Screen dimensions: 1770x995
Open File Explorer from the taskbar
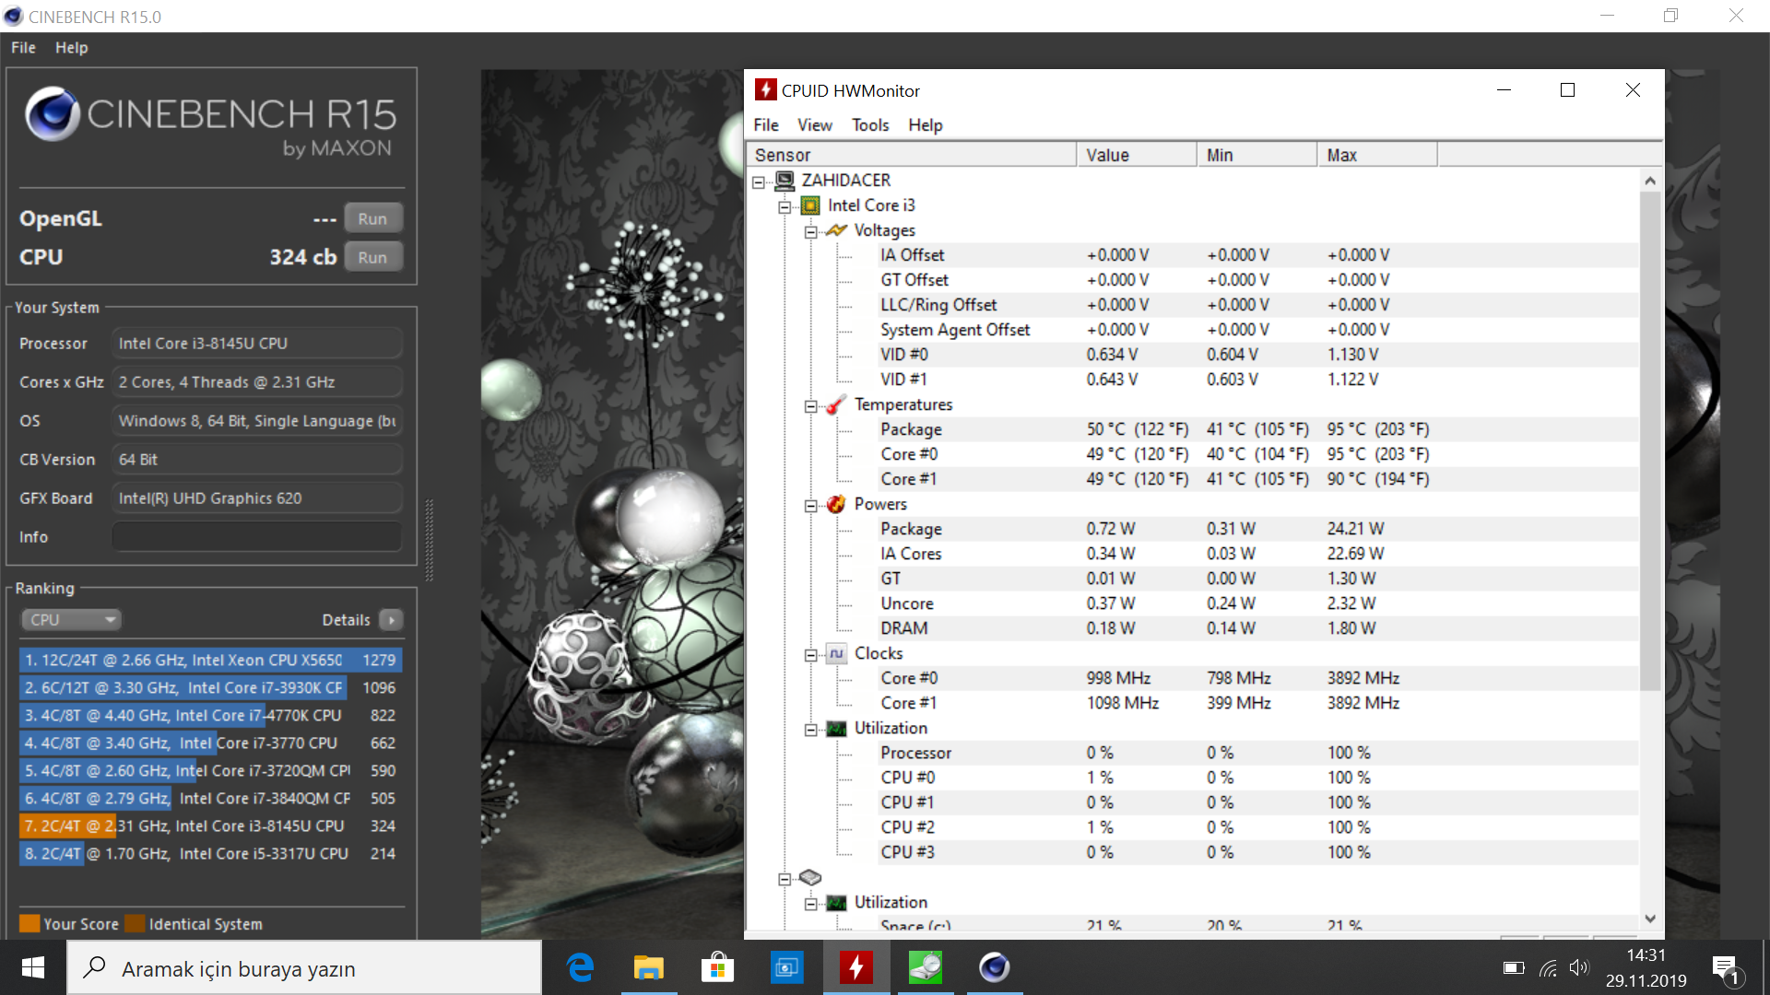pyautogui.click(x=649, y=967)
